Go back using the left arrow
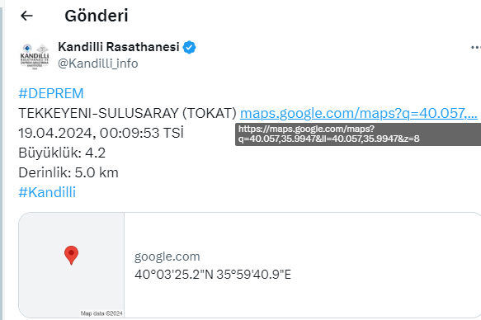Image resolution: width=481 pixels, height=320 pixels. (x=26, y=16)
